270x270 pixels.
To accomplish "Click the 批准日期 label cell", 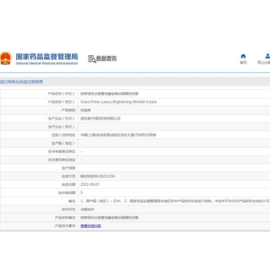I will [39, 185].
